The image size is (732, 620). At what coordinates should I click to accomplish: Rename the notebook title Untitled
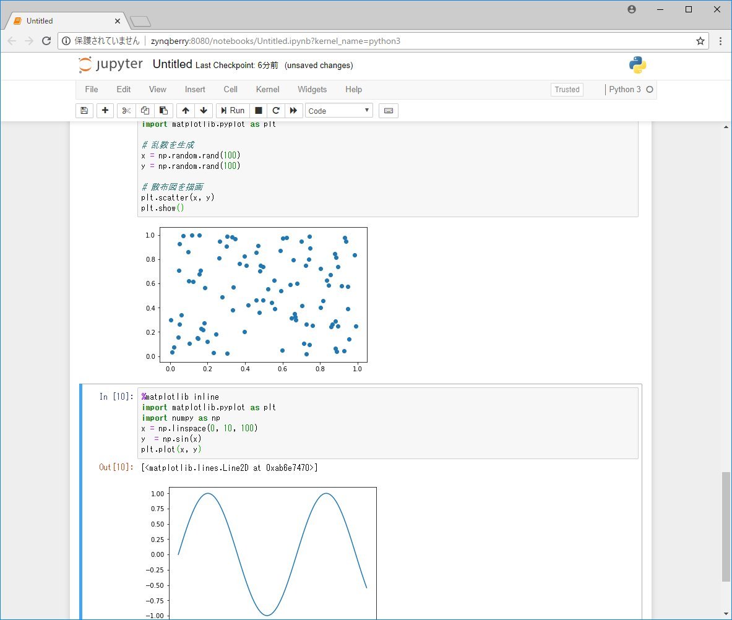click(172, 64)
